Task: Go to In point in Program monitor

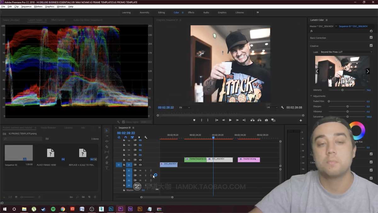Action: point(217,120)
